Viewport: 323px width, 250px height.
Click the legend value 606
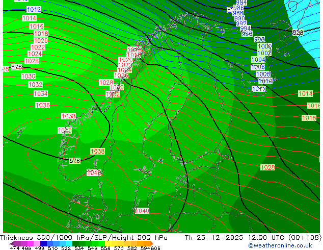click(155, 248)
